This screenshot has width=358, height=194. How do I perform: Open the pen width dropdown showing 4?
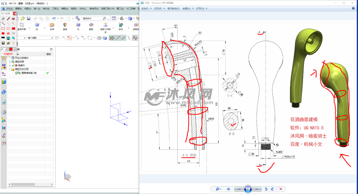4,49
